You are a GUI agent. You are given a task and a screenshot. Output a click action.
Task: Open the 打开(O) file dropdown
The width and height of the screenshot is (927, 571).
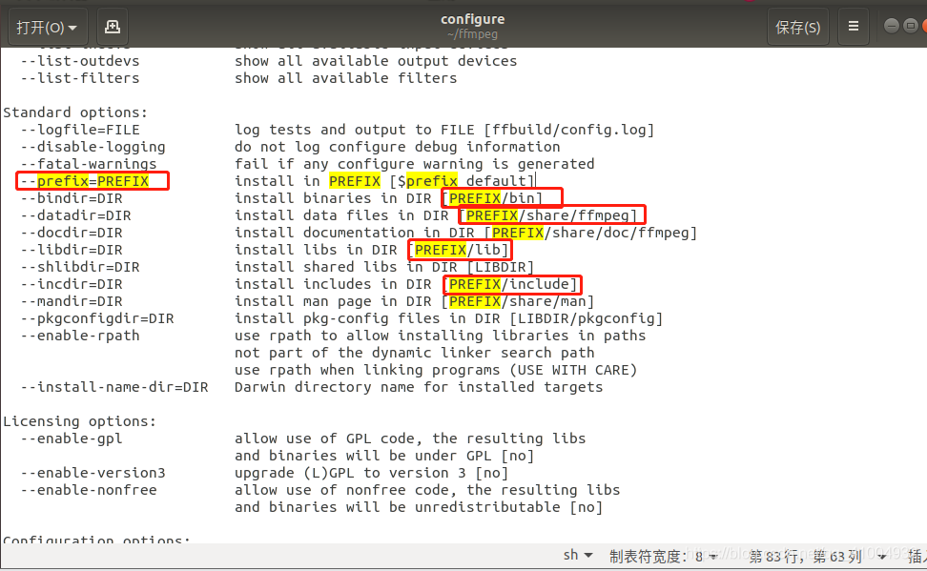48,28
